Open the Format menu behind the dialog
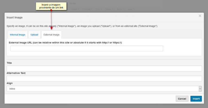The width and height of the screenshot is (208, 108). coord(87,9)
